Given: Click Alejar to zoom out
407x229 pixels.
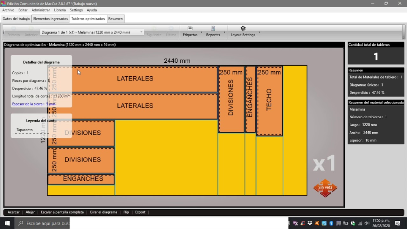Looking at the screenshot, I should coord(30,212).
